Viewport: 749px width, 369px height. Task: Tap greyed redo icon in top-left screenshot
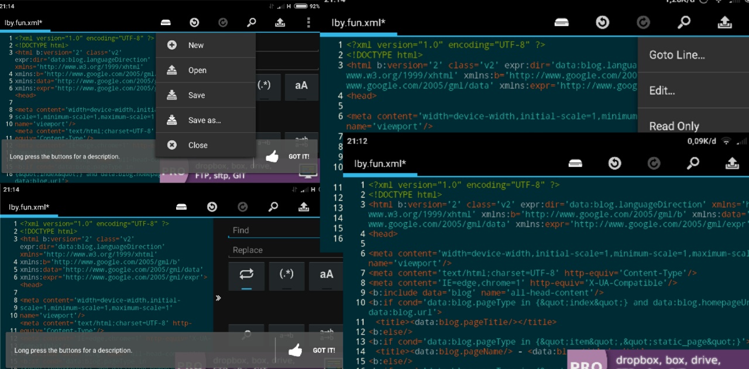223,23
